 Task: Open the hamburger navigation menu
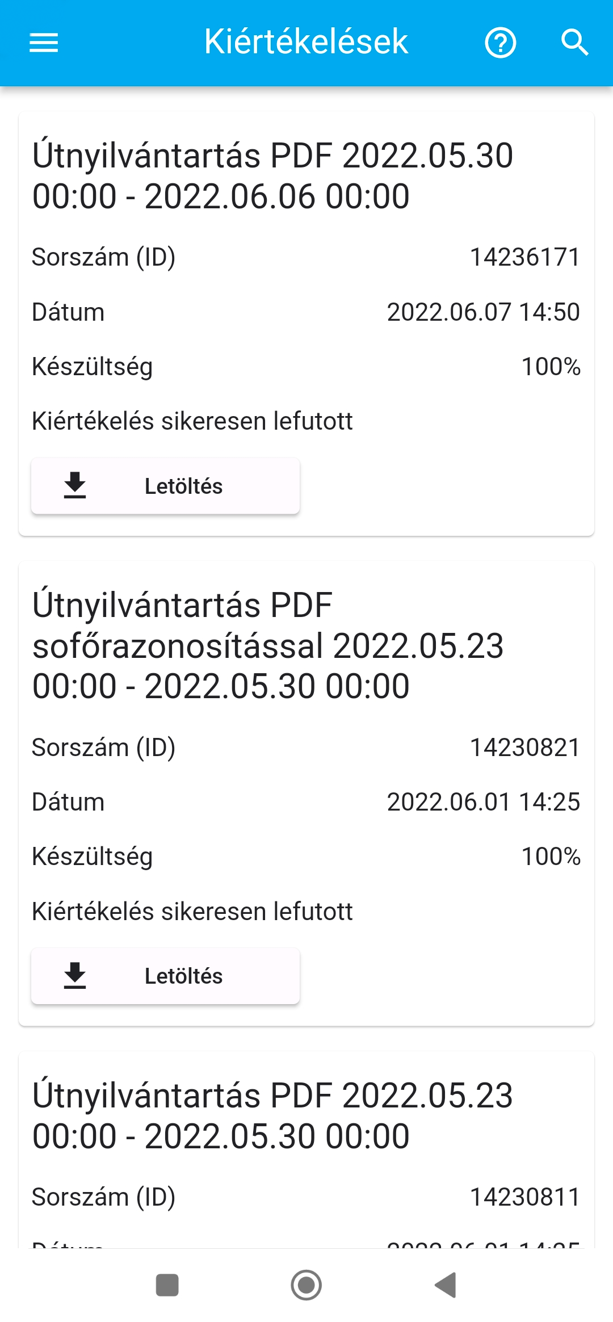click(44, 43)
